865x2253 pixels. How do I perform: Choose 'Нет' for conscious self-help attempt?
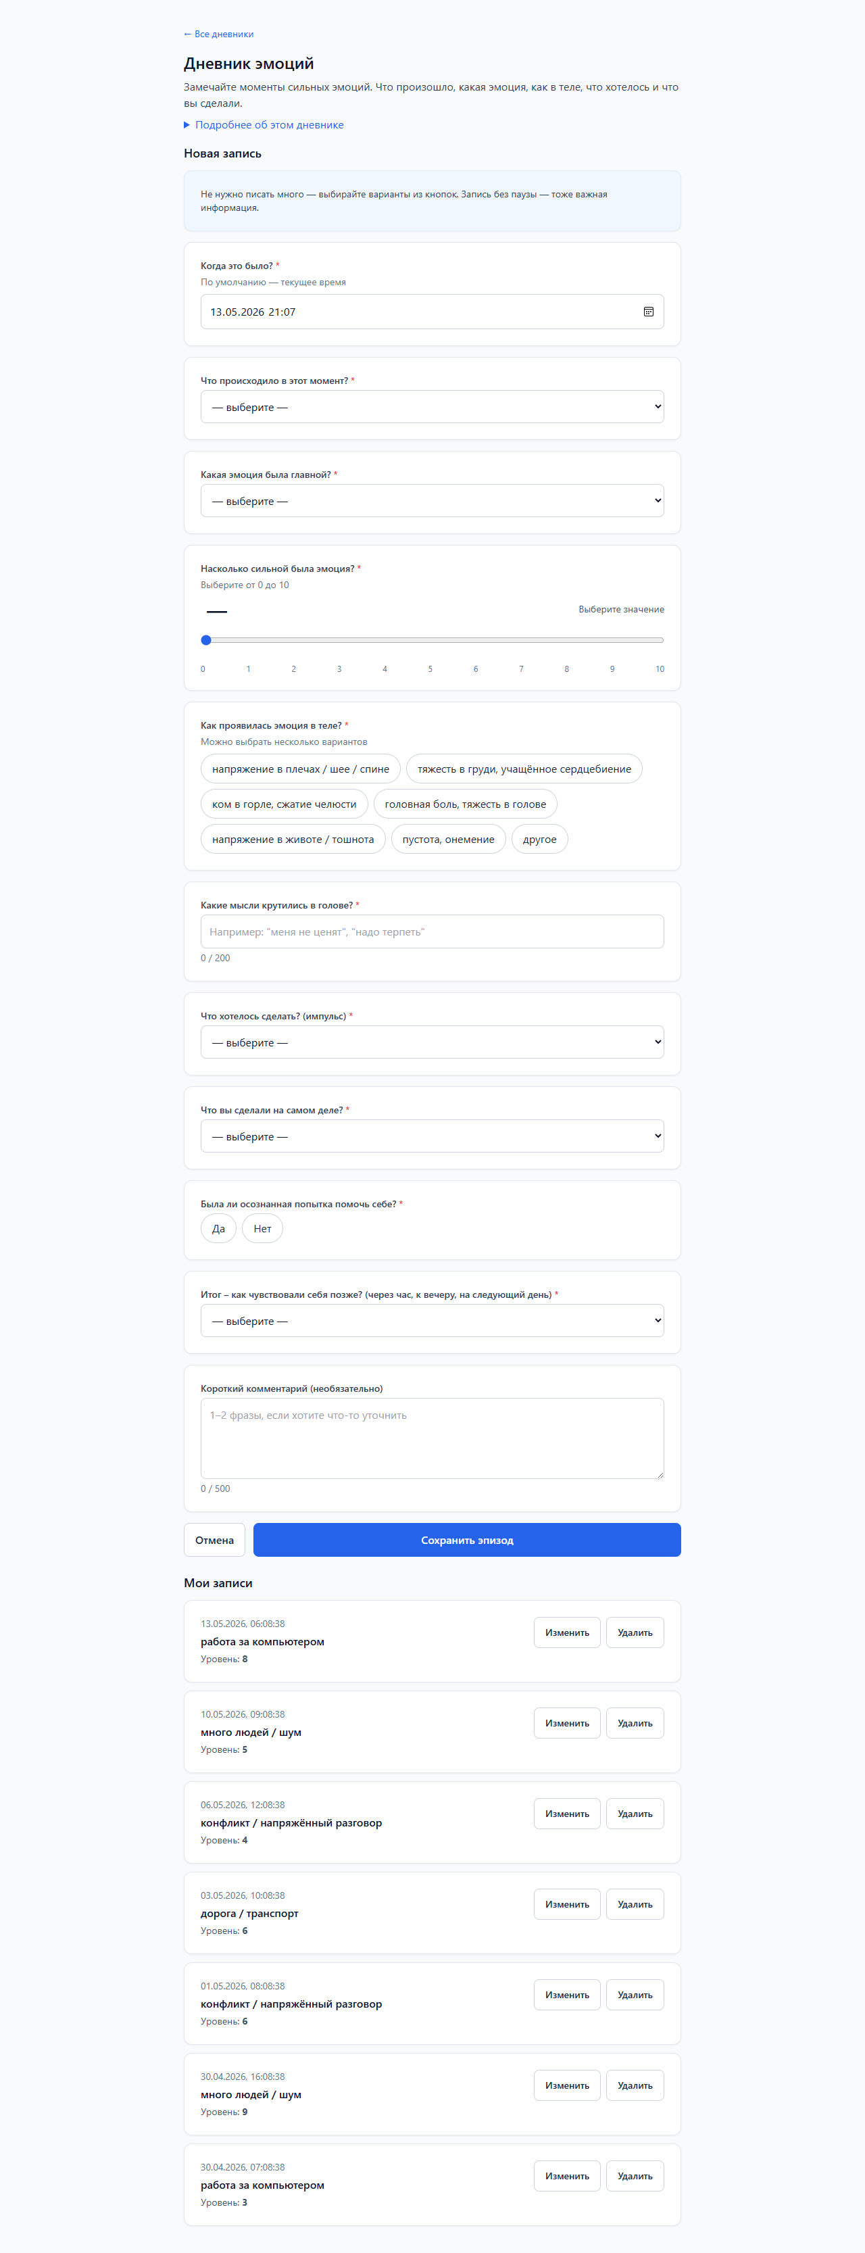[262, 1228]
